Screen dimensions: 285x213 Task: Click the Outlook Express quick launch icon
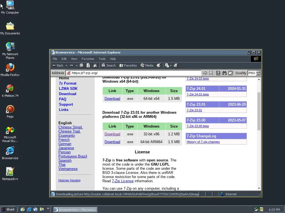click(35, 210)
